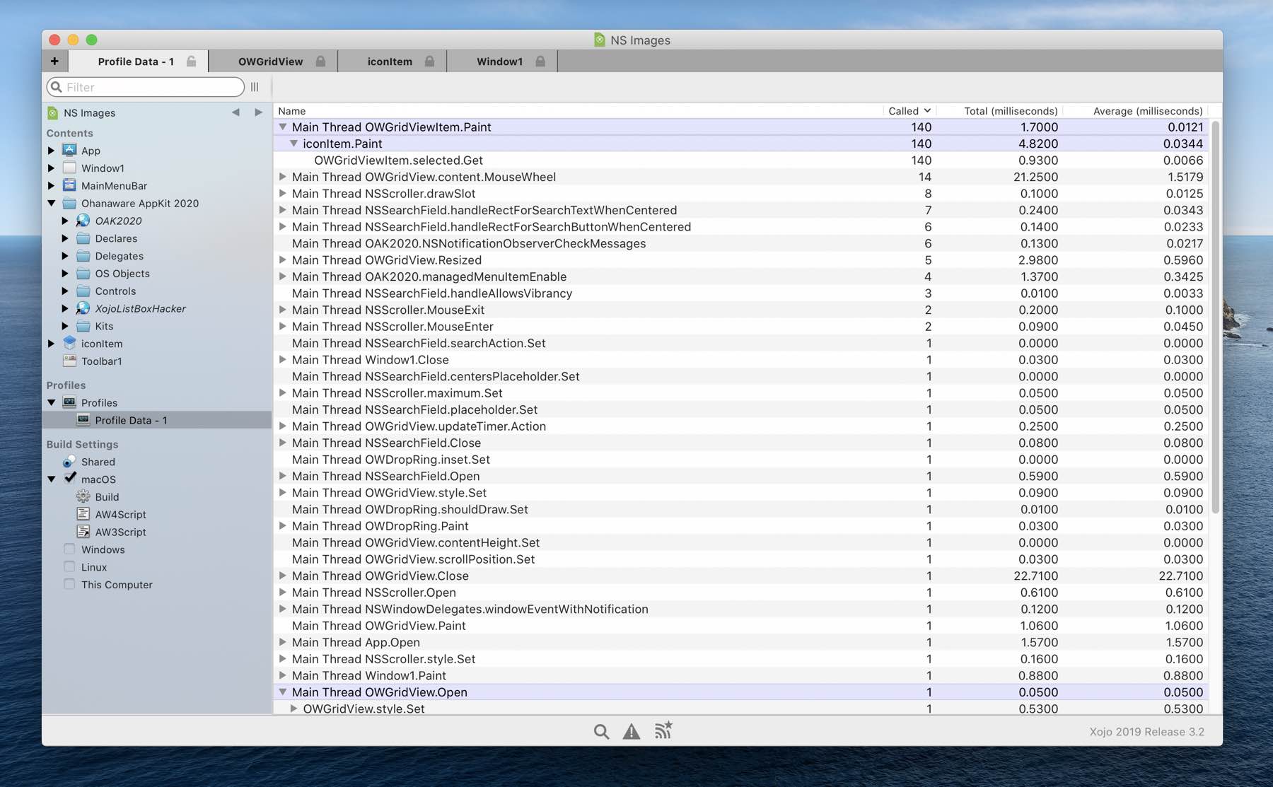Click the search magnifier icon in bottom bar
The image size is (1273, 787).
point(601,731)
